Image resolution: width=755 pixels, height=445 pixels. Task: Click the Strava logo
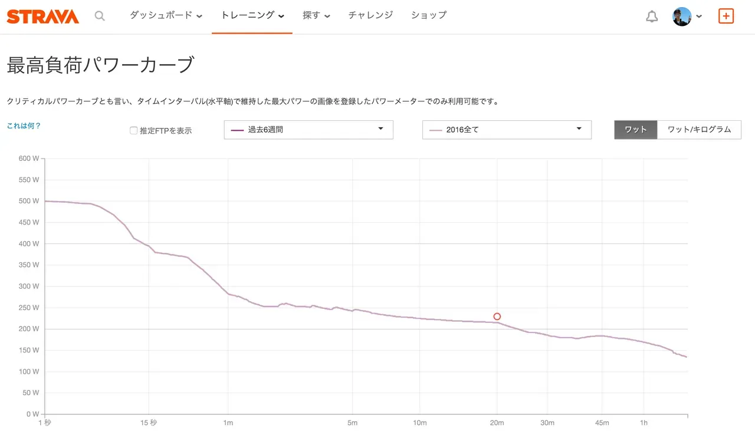click(42, 15)
